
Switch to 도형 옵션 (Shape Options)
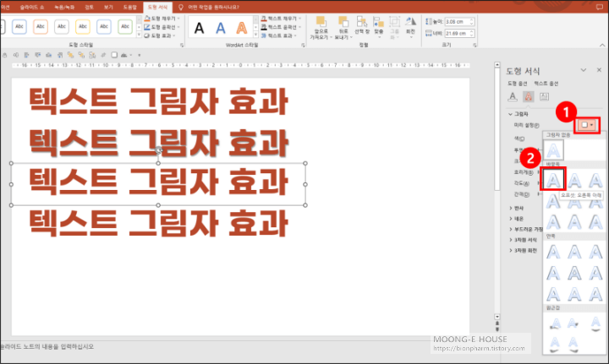click(518, 84)
